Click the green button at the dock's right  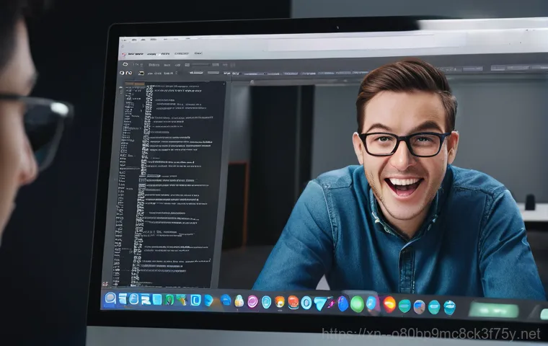click(x=493, y=311)
